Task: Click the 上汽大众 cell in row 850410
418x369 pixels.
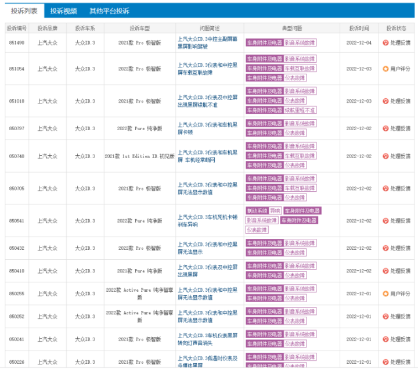Action: 47,271
